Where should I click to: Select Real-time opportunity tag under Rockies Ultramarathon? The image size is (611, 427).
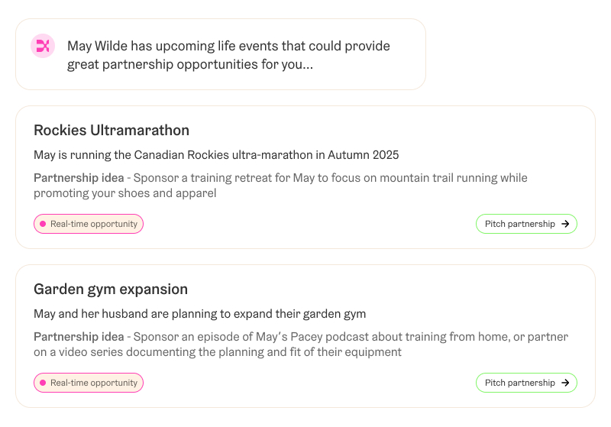(x=89, y=224)
